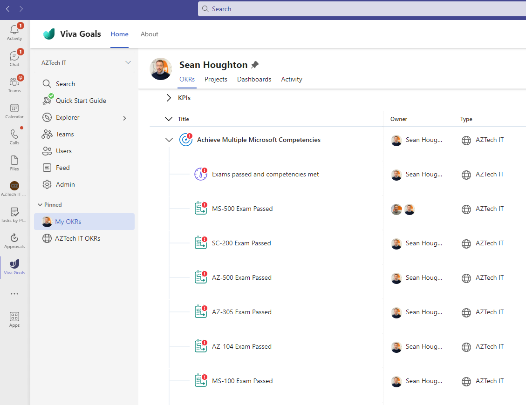Switch to the About tab
This screenshot has width=526, height=405.
(x=149, y=34)
